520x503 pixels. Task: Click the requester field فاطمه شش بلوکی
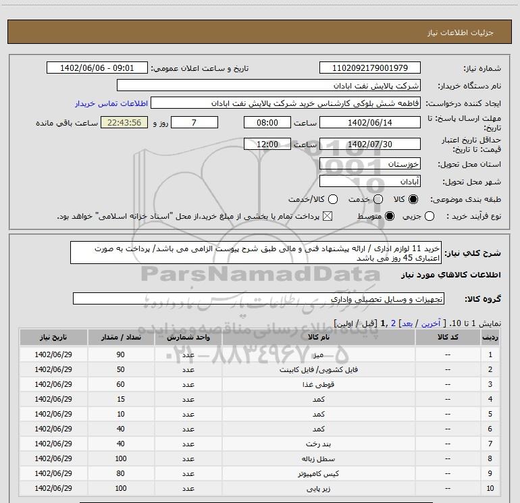pyautogui.click(x=286, y=103)
